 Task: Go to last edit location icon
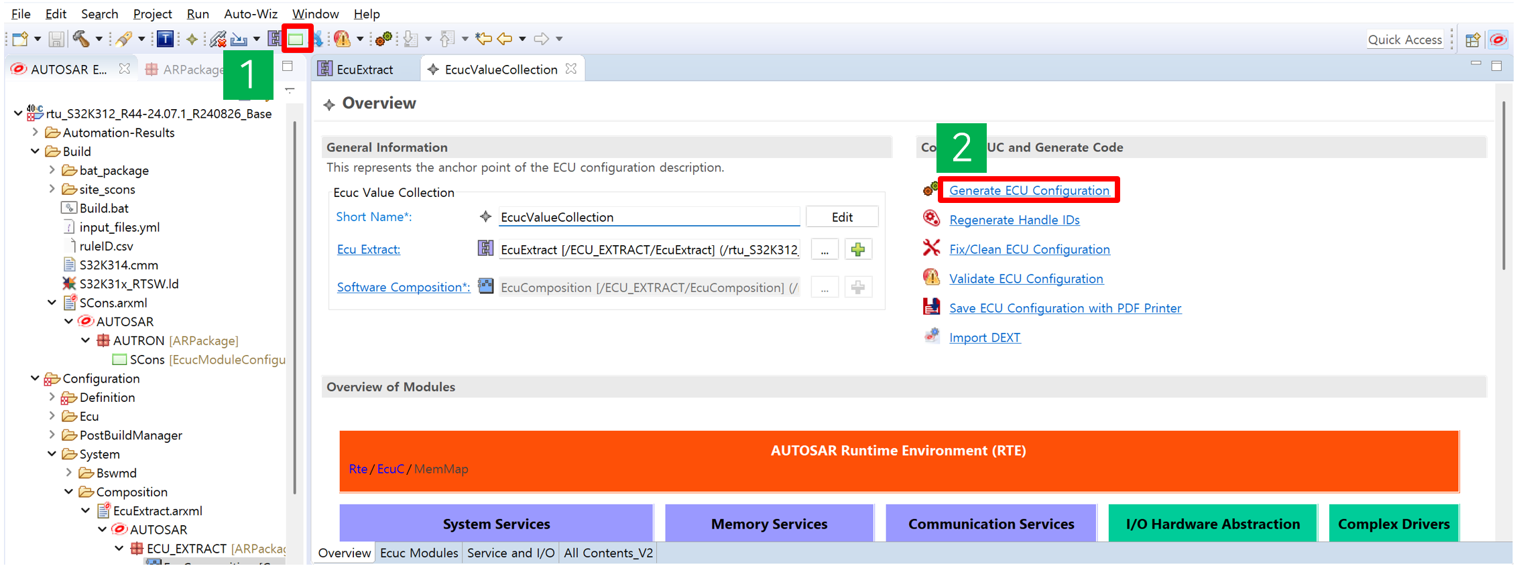point(483,39)
